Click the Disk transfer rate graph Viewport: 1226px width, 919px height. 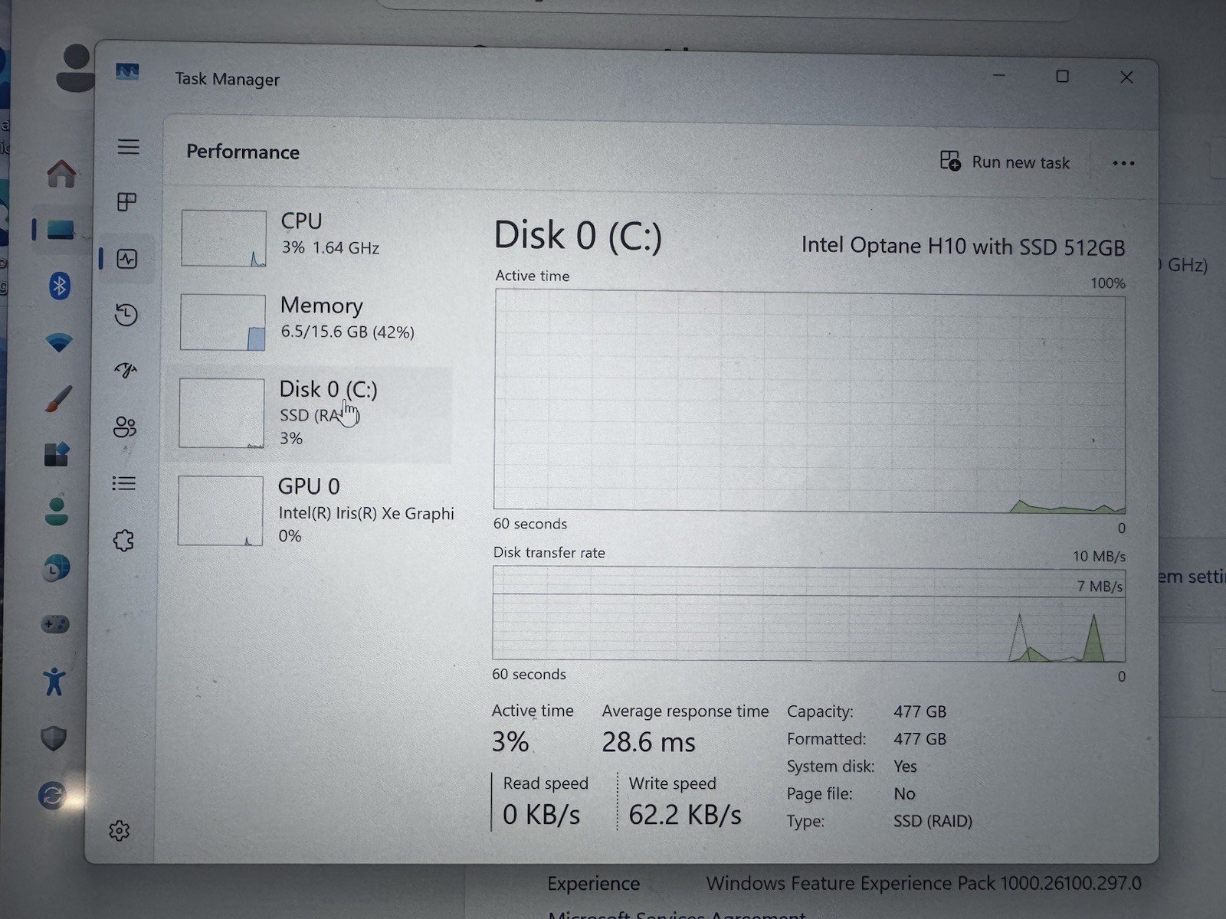tap(809, 613)
